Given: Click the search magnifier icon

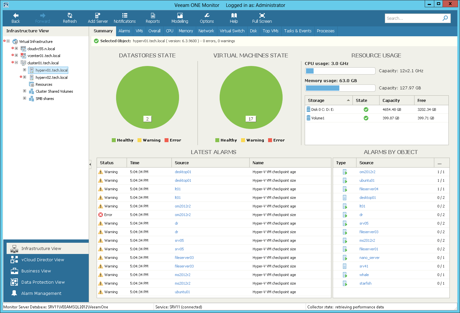Looking at the screenshot, I should click(x=445, y=18).
